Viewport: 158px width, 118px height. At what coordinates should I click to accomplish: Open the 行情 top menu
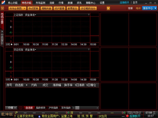61,3
